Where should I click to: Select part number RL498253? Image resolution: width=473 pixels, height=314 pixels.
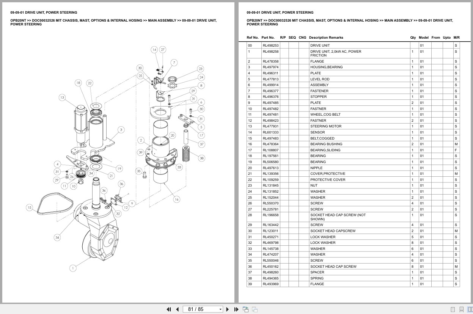tap(270, 46)
